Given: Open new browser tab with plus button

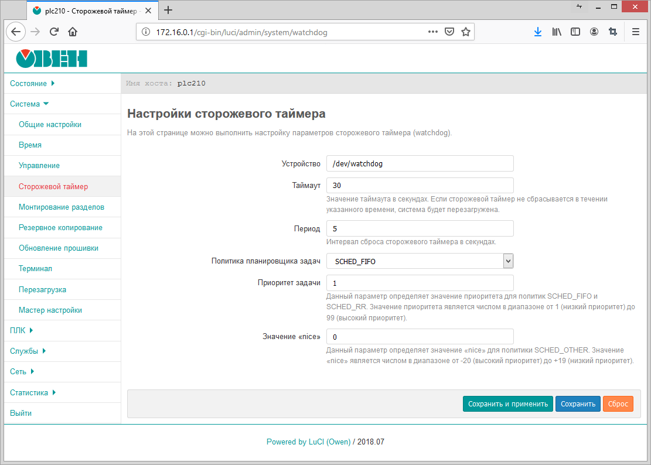Looking at the screenshot, I should pos(169,10).
